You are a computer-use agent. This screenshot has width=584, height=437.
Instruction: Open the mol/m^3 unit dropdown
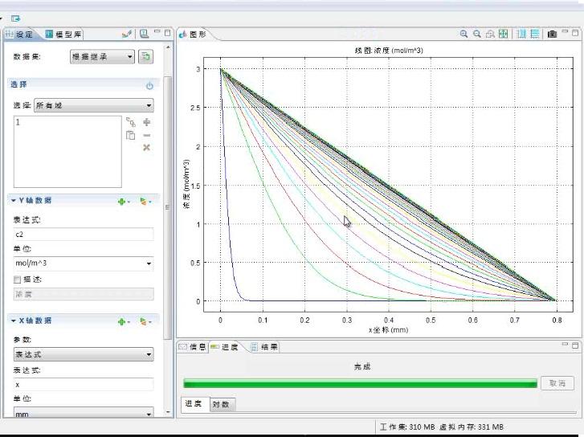(84, 263)
